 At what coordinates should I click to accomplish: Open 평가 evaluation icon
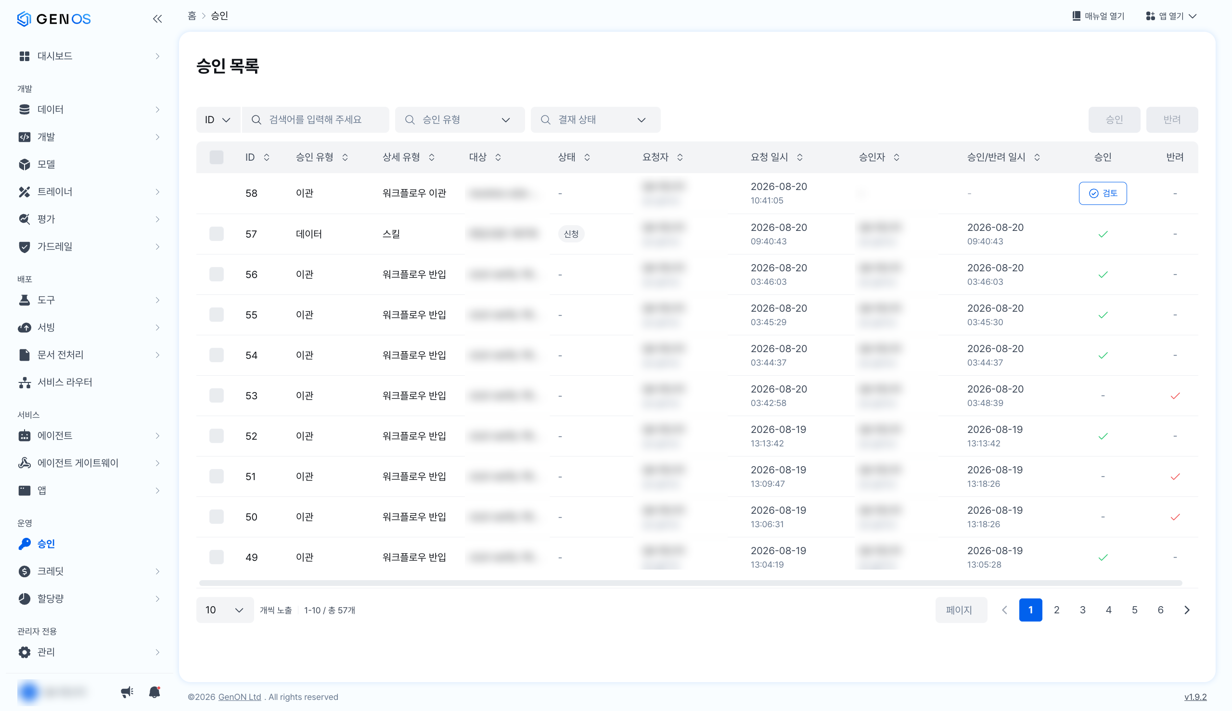pyautogui.click(x=25, y=219)
